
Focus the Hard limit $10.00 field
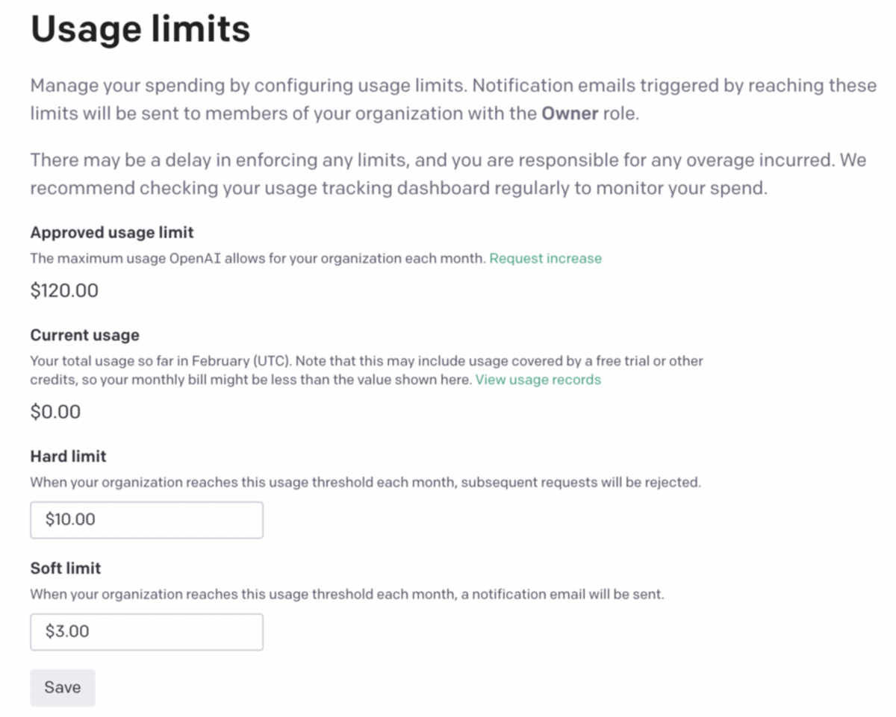pyautogui.click(x=146, y=520)
